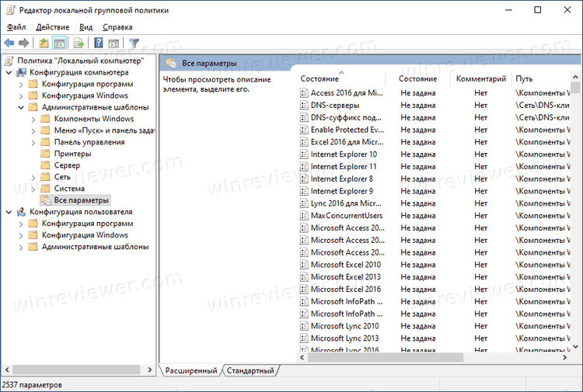Click the Компоненты Windows folder icon

click(45, 119)
